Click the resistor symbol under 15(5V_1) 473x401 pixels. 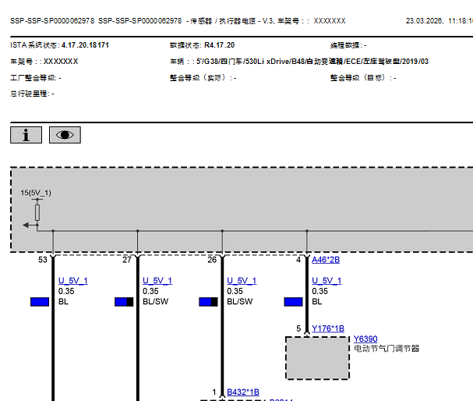coord(37,212)
